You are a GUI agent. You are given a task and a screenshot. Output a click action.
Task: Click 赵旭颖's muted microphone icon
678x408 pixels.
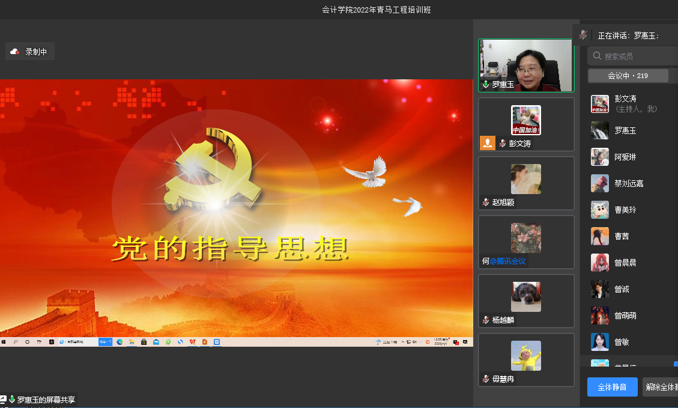coord(485,202)
